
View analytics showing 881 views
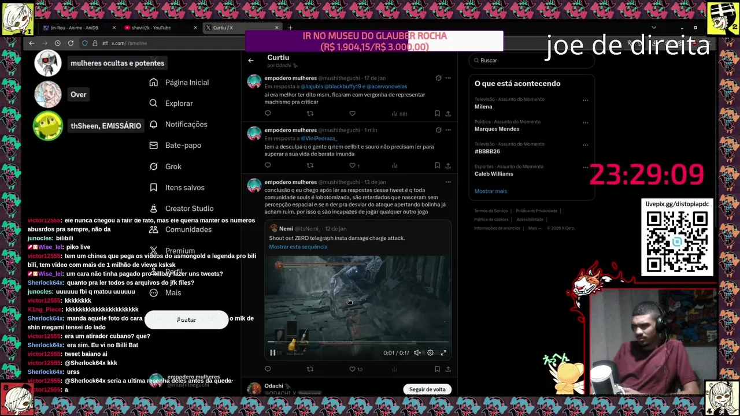click(x=399, y=114)
